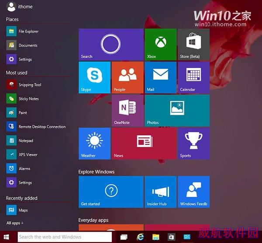Open the Store (Beta) tile
The width and height of the screenshot is (262, 243).
[x=193, y=44]
